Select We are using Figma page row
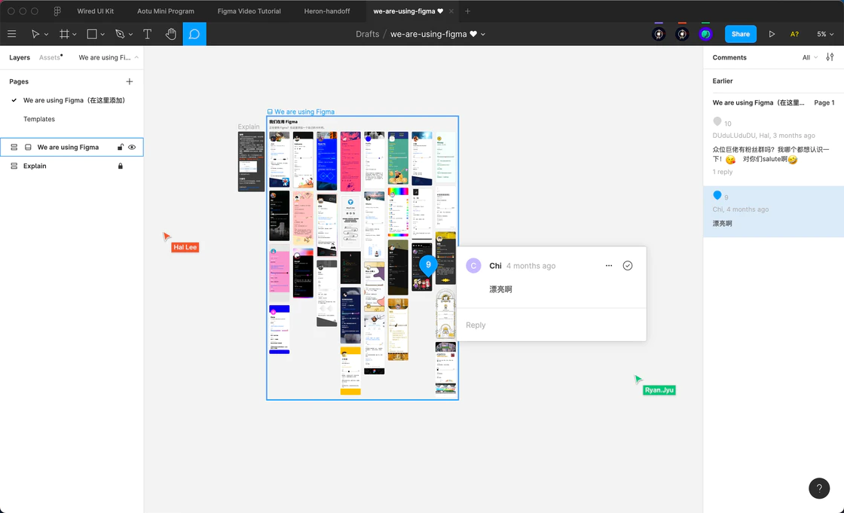Screen dimensions: 844x513 tap(72, 100)
